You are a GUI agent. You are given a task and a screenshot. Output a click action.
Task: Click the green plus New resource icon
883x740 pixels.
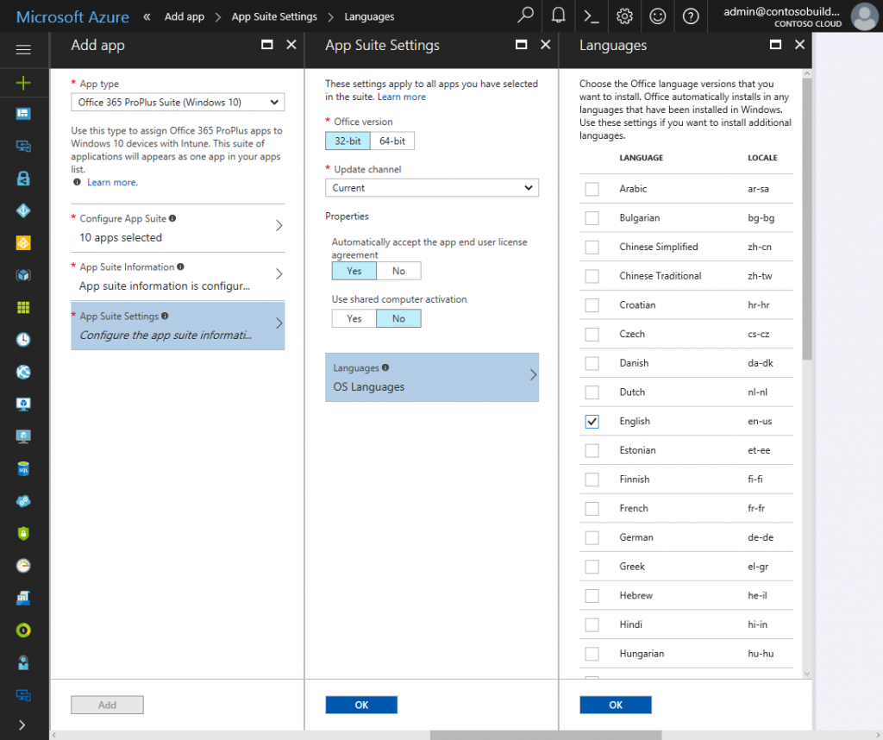[23, 84]
